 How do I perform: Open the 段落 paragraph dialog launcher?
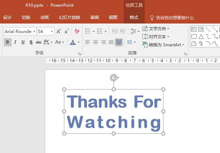tap(185, 54)
